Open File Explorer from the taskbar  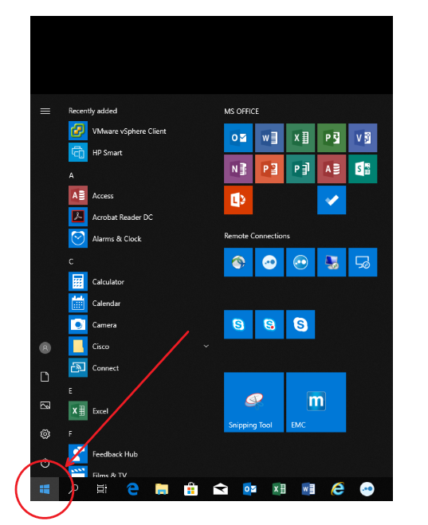click(162, 489)
